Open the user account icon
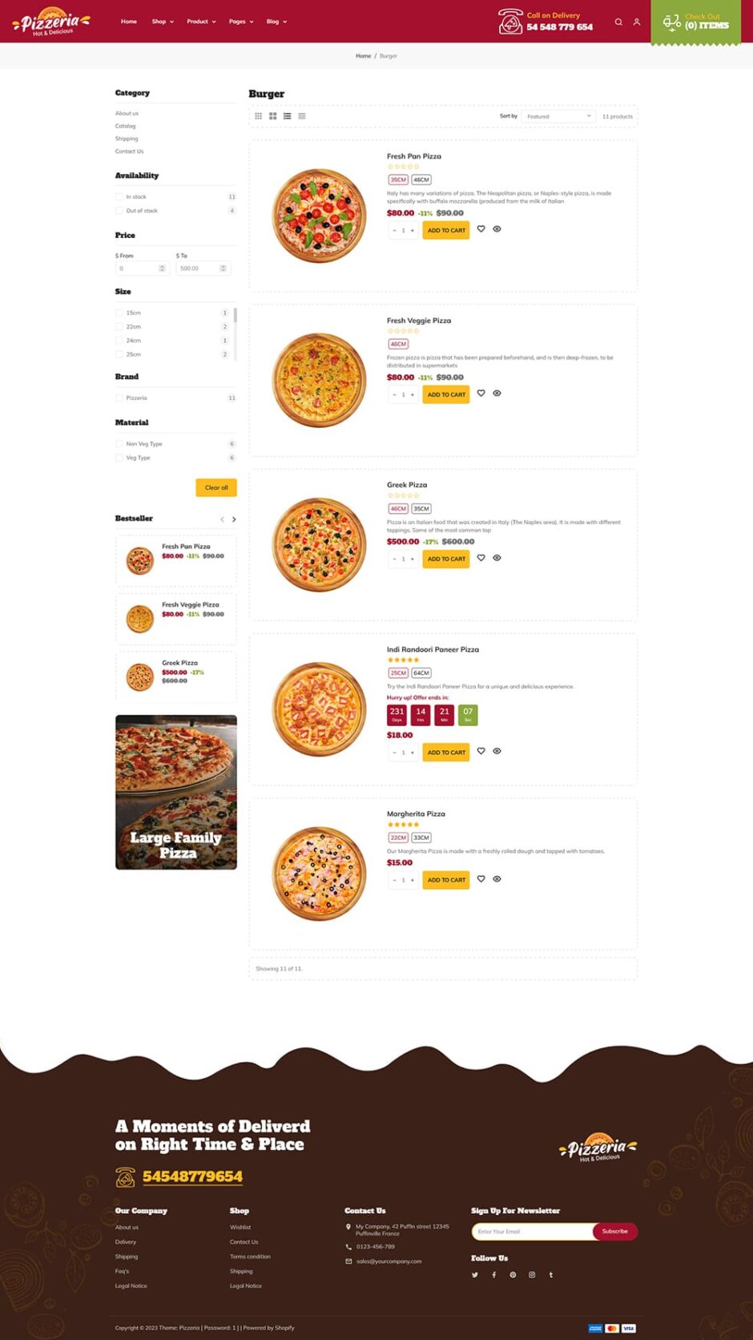This screenshot has width=753, height=1340. 637,22
